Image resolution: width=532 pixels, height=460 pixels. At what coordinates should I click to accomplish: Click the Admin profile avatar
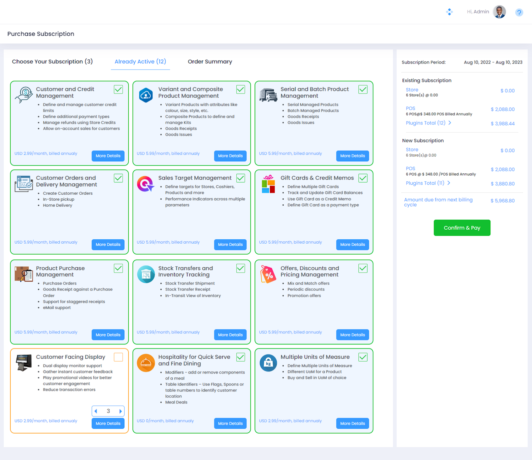[x=499, y=12]
